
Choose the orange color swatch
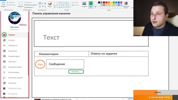[109, 2]
